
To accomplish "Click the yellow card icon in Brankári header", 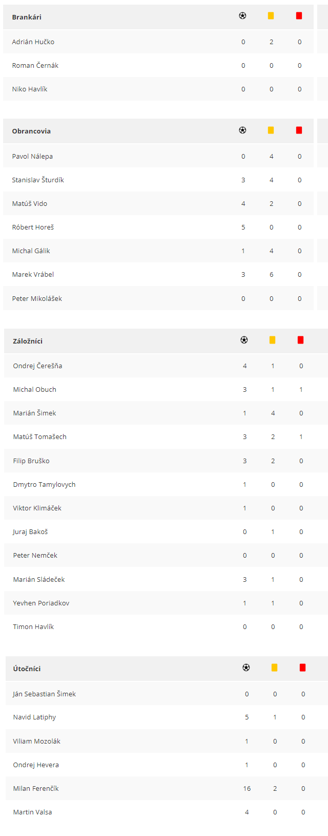I will click(271, 16).
